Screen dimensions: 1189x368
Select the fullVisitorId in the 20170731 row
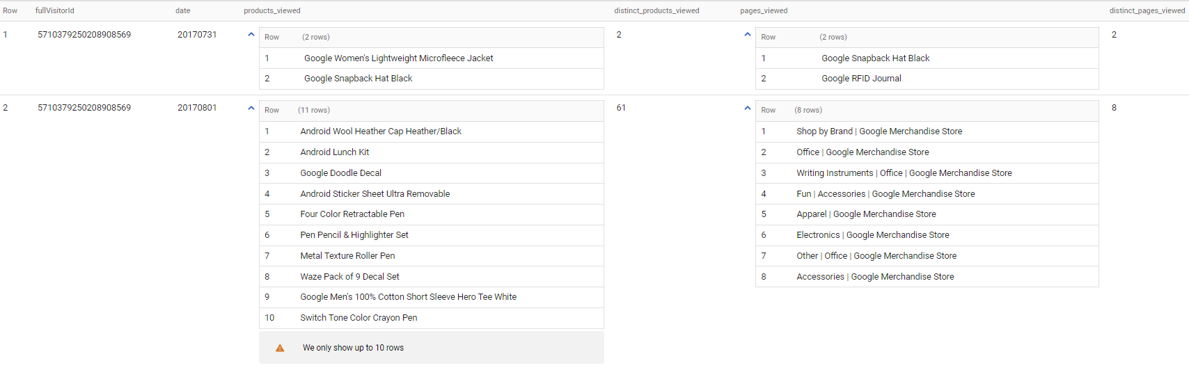click(84, 35)
